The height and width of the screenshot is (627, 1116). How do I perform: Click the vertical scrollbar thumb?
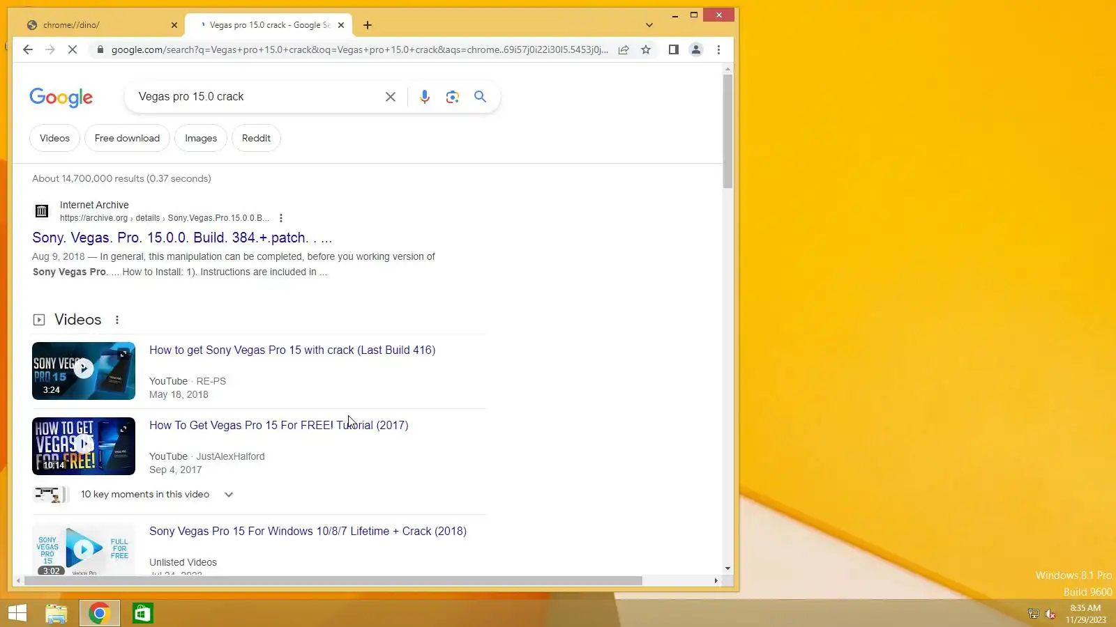tap(727, 131)
